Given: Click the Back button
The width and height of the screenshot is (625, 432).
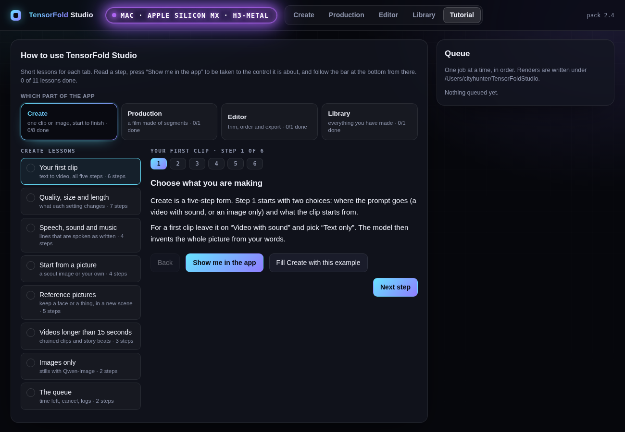Looking at the screenshot, I should pos(165,263).
